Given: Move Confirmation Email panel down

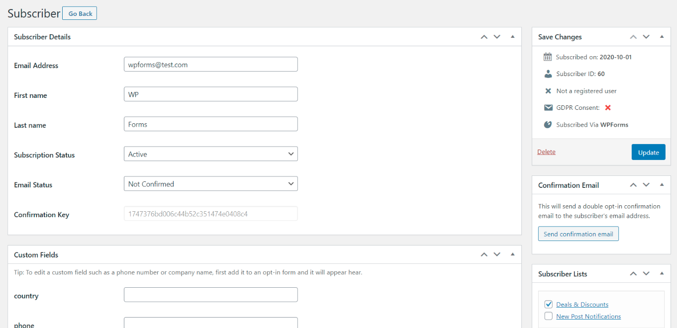Looking at the screenshot, I should point(646,185).
